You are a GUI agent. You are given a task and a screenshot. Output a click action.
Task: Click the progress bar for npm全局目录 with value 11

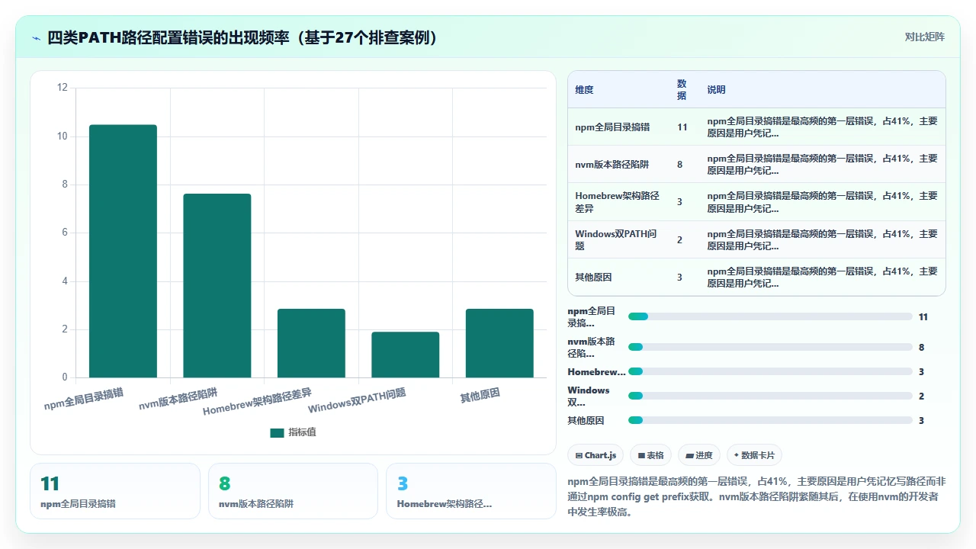(770, 316)
